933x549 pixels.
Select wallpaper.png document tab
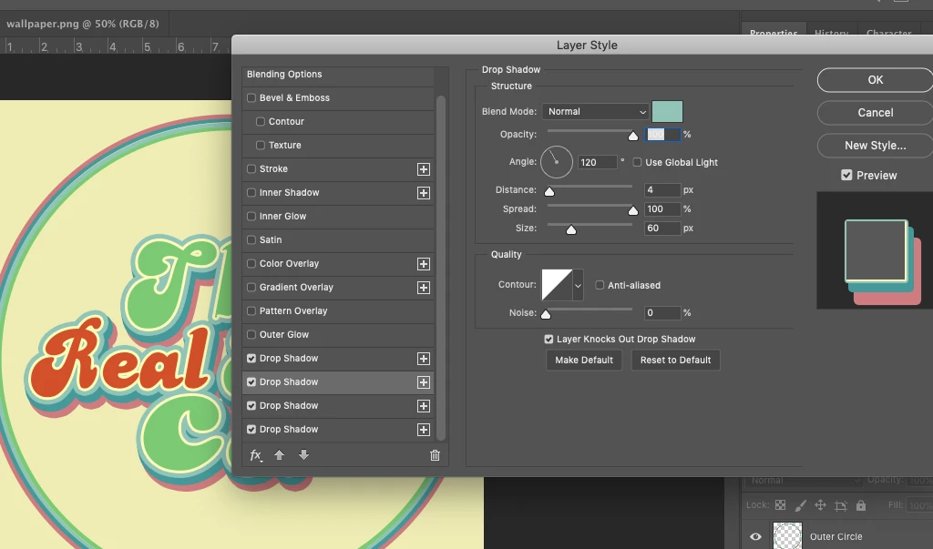83,24
